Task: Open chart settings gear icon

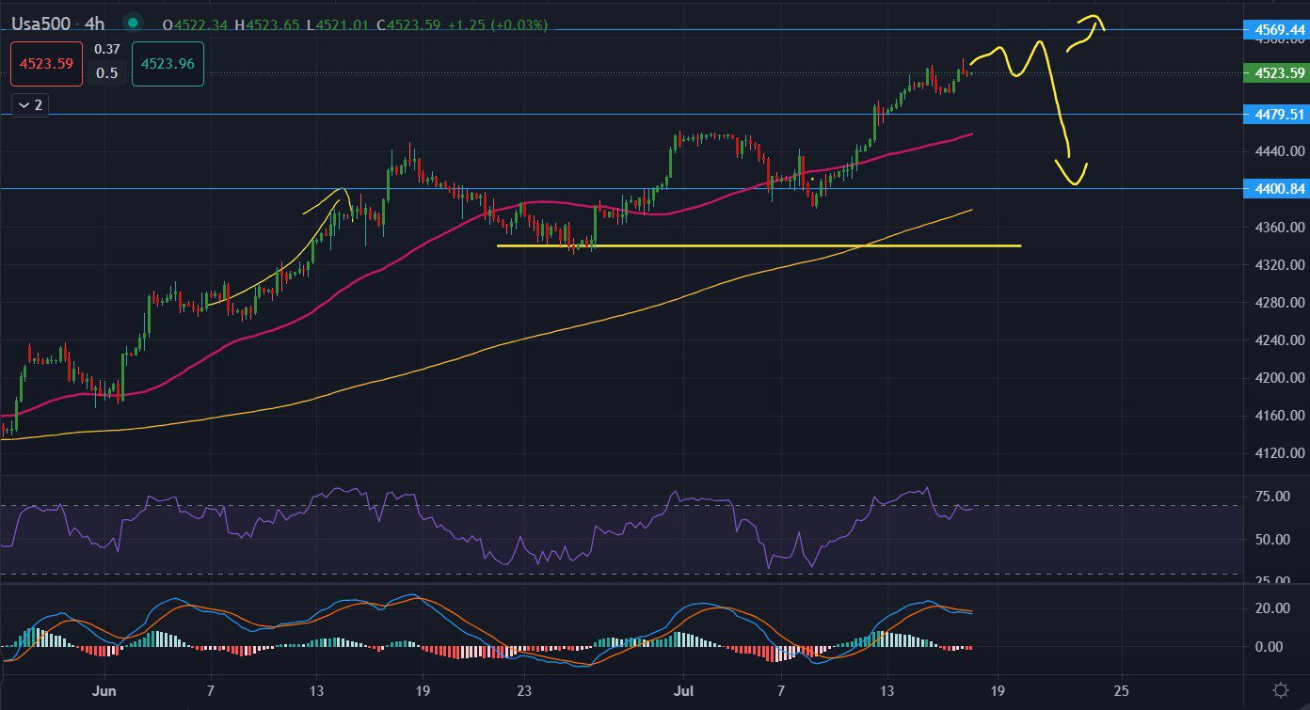Action: [x=1280, y=690]
